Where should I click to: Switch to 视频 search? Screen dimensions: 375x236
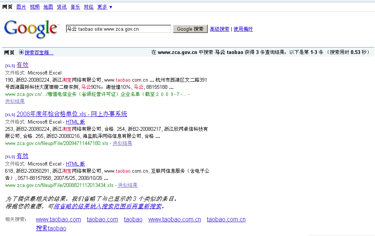click(x=34, y=7)
